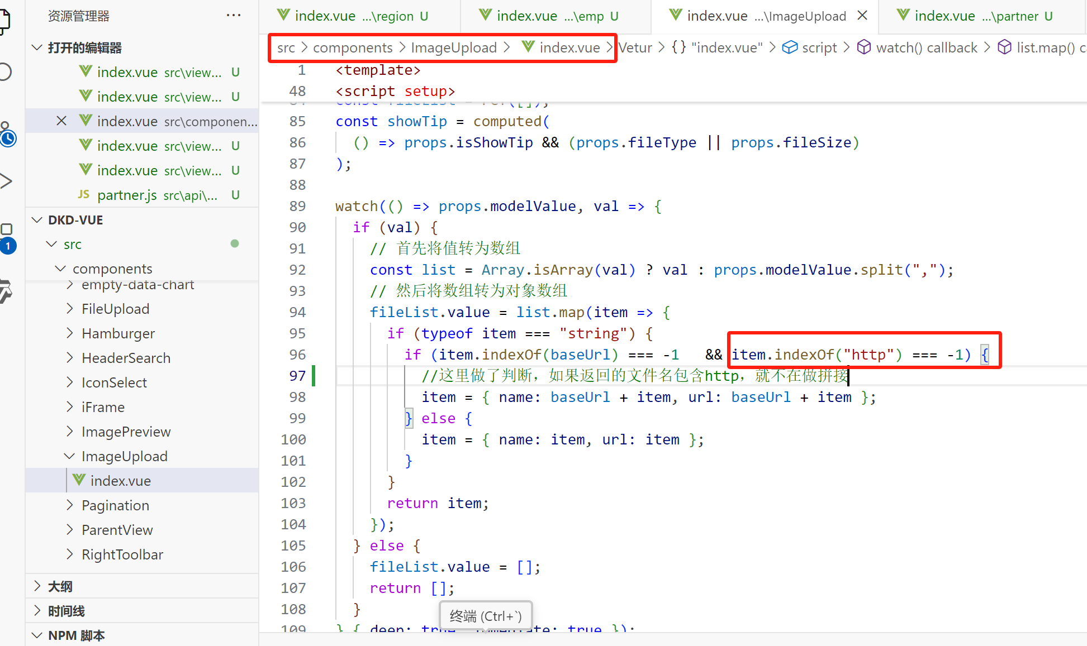Click the watch() callback breadcrumb cube icon

864,47
